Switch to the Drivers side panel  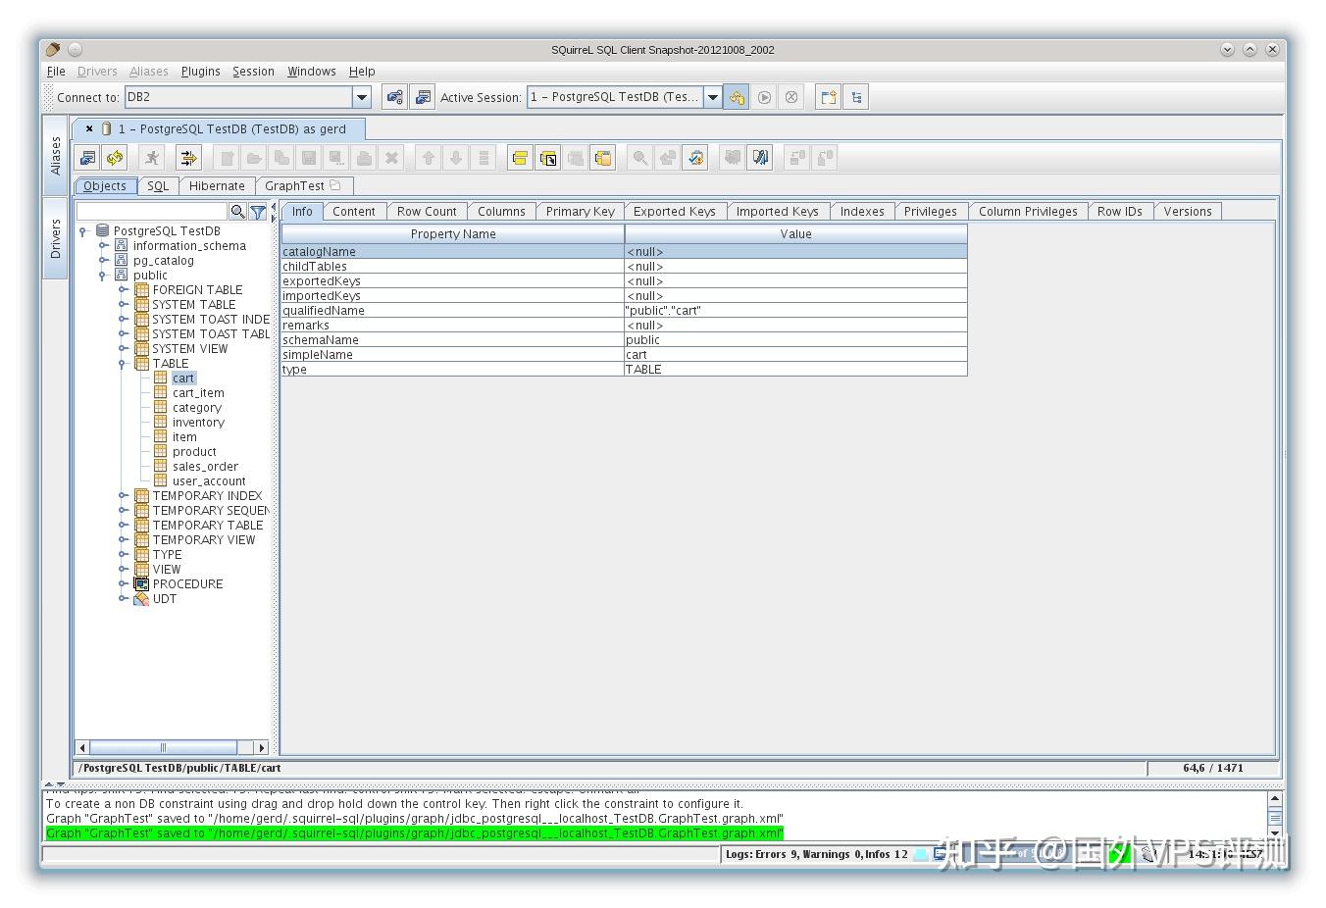coord(56,235)
